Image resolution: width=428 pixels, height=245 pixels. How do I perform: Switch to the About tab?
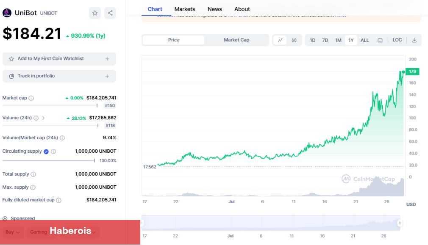[242, 9]
